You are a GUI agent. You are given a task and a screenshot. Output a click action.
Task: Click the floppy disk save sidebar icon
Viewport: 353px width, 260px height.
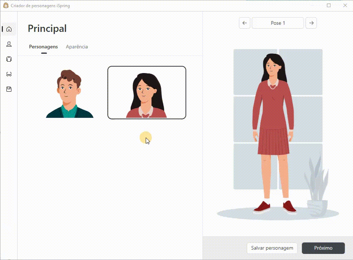tap(9, 89)
